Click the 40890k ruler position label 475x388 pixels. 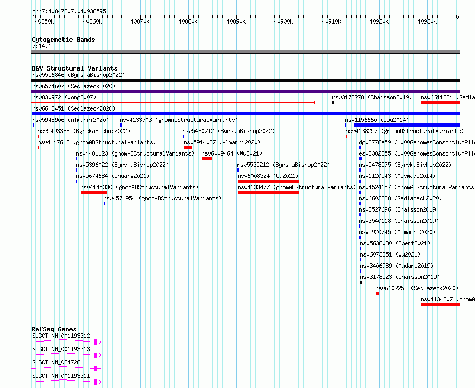pos(236,21)
